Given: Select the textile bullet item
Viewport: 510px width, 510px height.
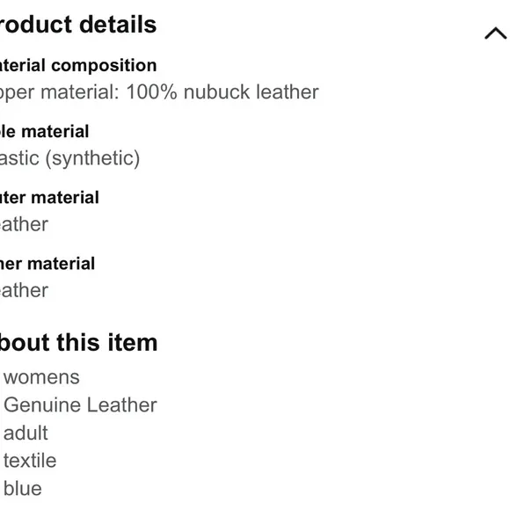Looking at the screenshot, I should [x=30, y=461].
